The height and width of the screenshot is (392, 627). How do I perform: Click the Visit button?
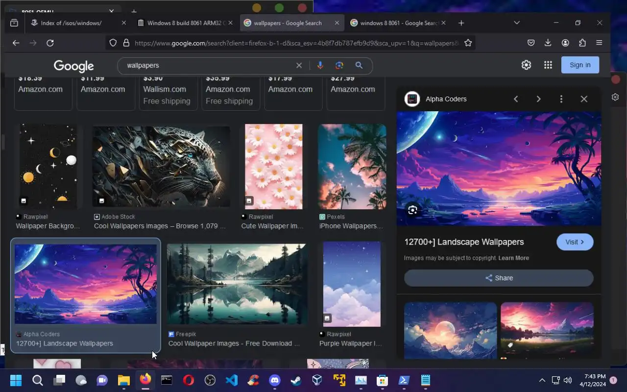(x=575, y=242)
